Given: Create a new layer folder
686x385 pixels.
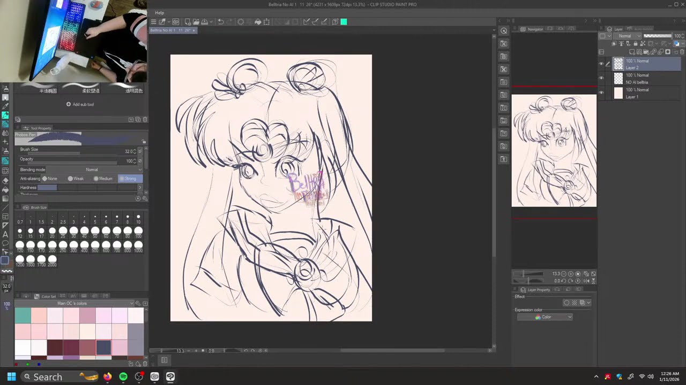Looking at the screenshot, I should coord(646,52).
